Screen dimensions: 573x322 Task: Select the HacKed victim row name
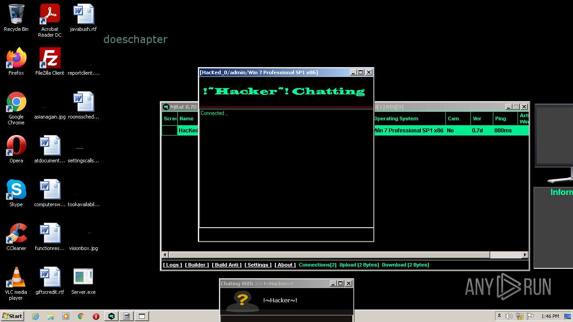click(188, 131)
